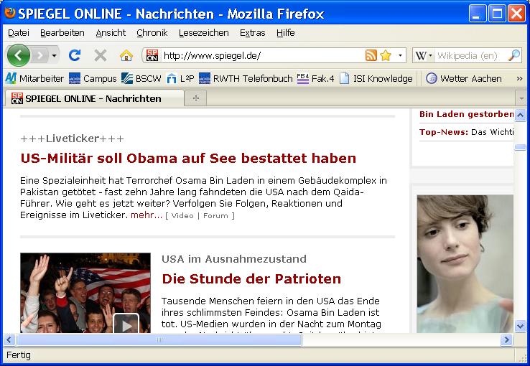
Task: Open the Hilfe menu
Action: [286, 33]
